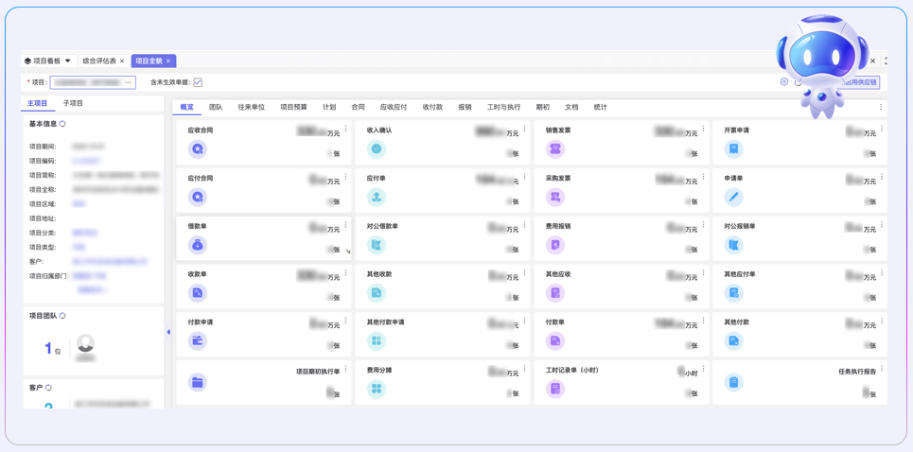Click the 用供应链 button
The image size is (913, 452).
pos(860,83)
